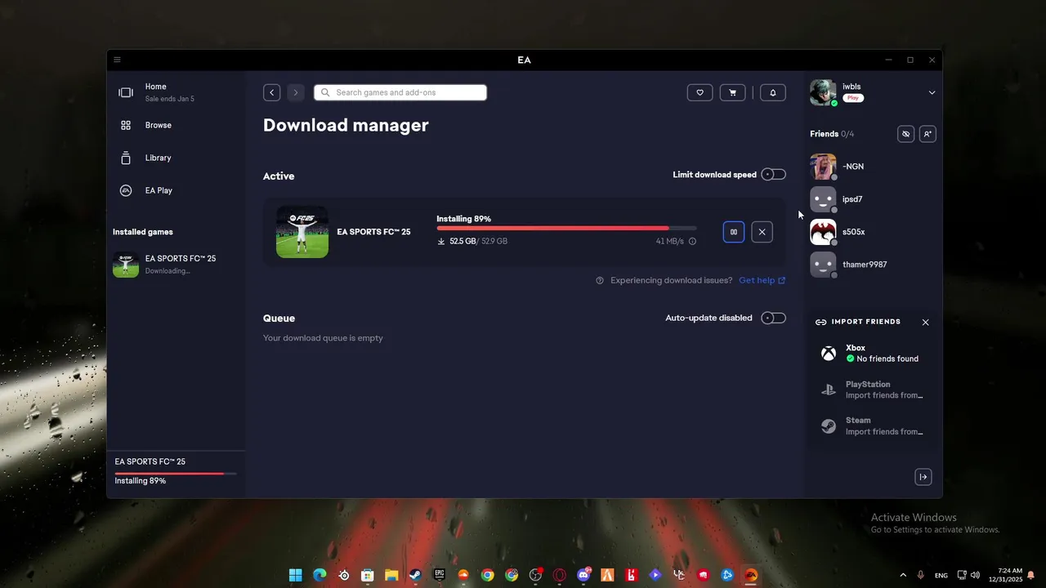This screenshot has height=588, width=1046.
Task: Open Windows Start menu
Action: pos(295,575)
